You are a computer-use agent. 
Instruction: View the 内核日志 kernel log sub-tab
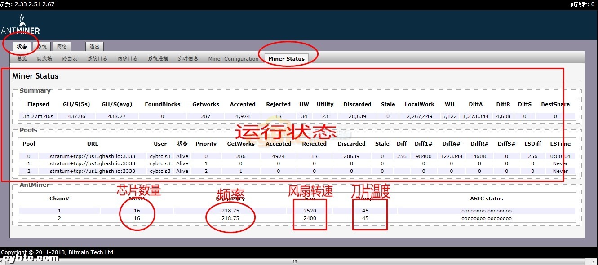click(128, 58)
